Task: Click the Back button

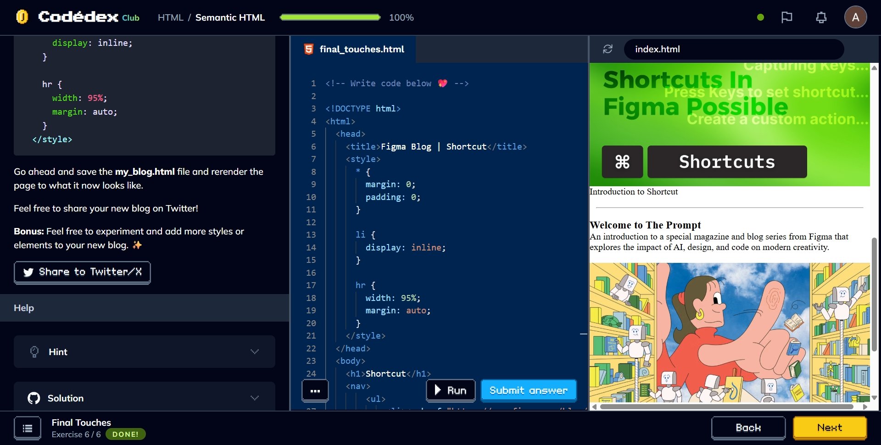Action: 748,428
